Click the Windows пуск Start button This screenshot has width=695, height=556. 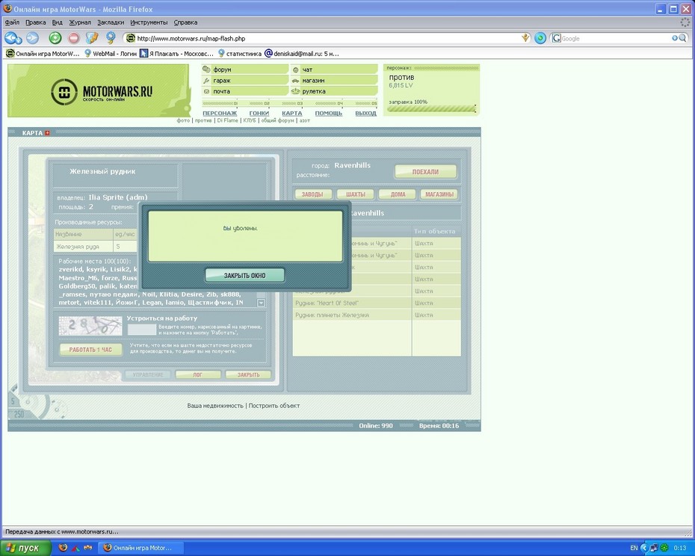[25, 548]
